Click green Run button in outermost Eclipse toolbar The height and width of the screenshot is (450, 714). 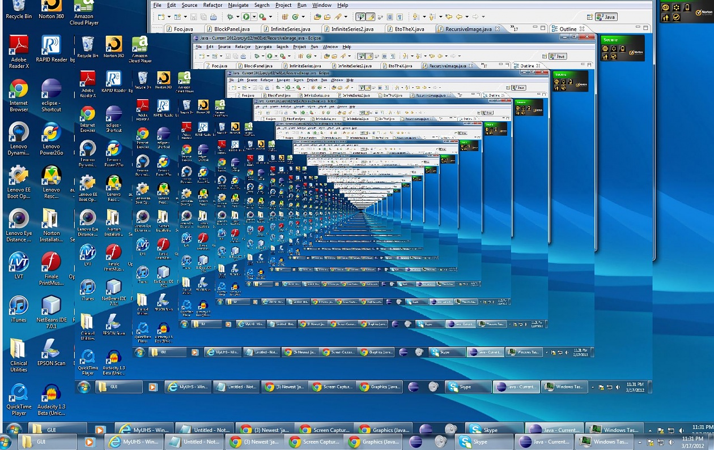point(246,17)
